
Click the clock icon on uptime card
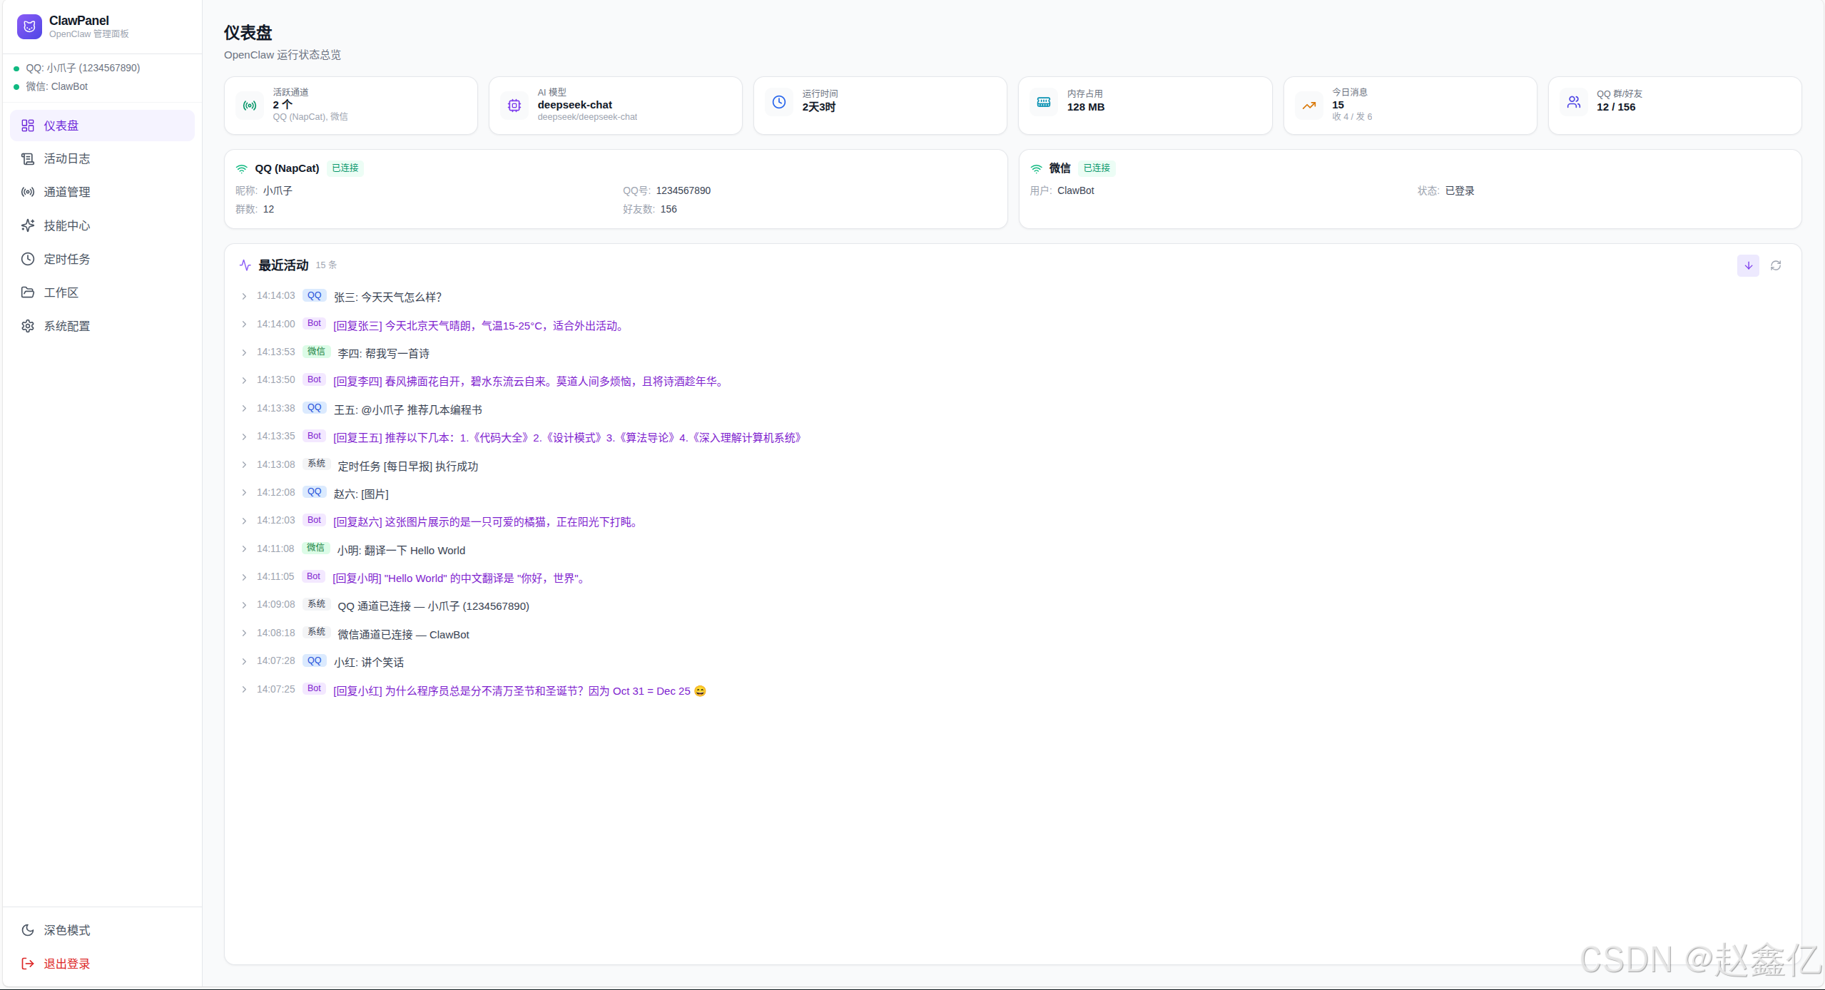point(779,102)
